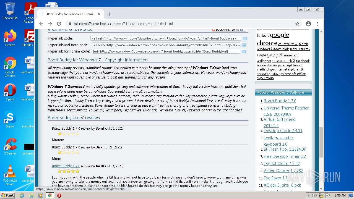Viewport: 354px width, 199px height.
Task: Open Bonzi Buddy 1.7.0 review by Dick
Action: (66, 147)
